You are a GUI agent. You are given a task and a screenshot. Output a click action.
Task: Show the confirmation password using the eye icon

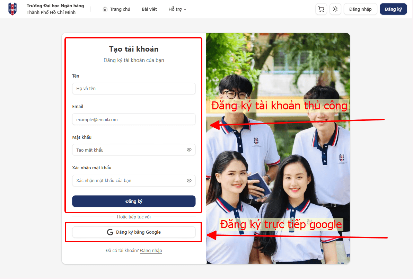pos(189,180)
